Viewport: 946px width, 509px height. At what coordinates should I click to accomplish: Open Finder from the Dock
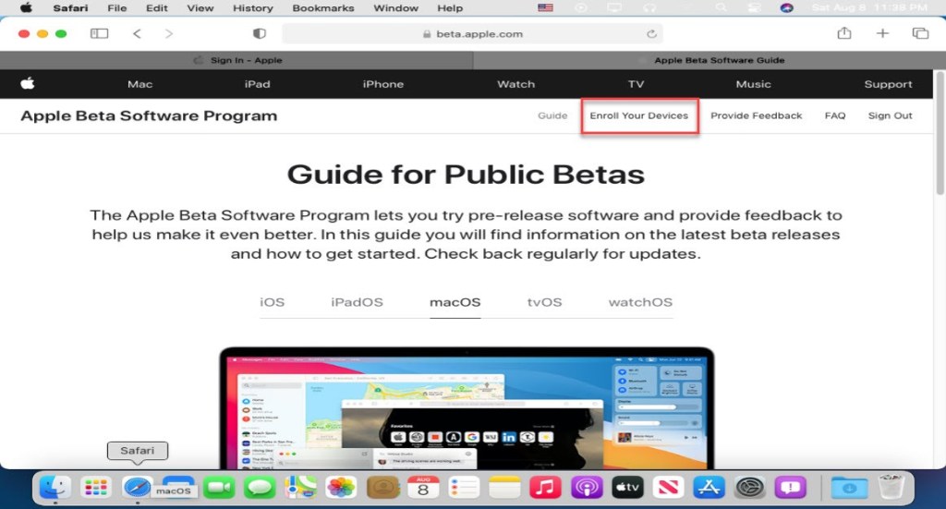click(55, 487)
